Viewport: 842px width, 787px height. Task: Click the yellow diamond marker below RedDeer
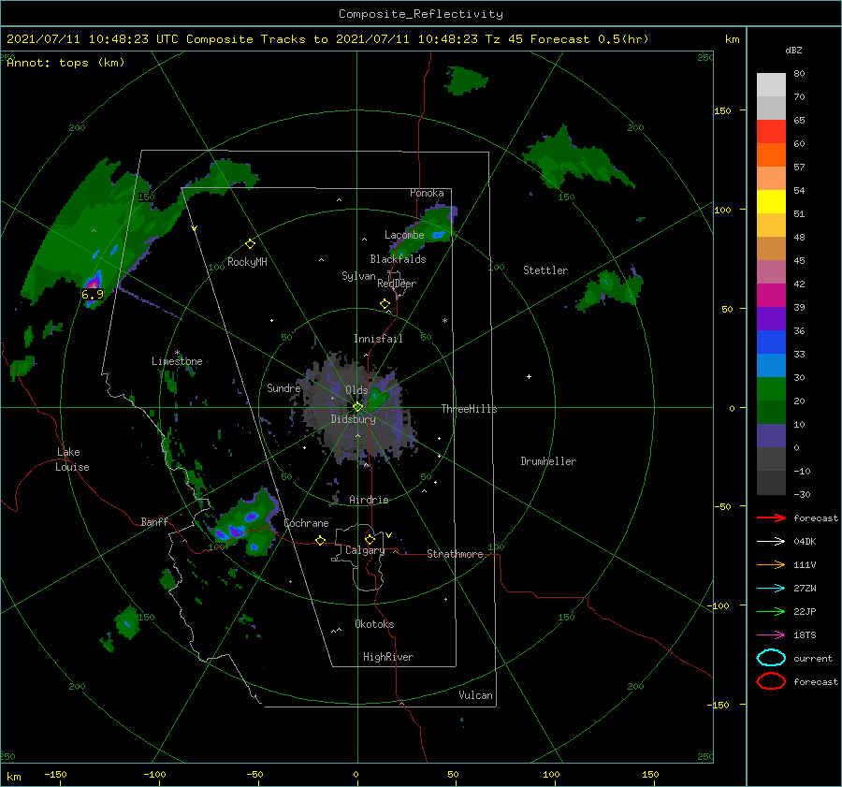[385, 304]
